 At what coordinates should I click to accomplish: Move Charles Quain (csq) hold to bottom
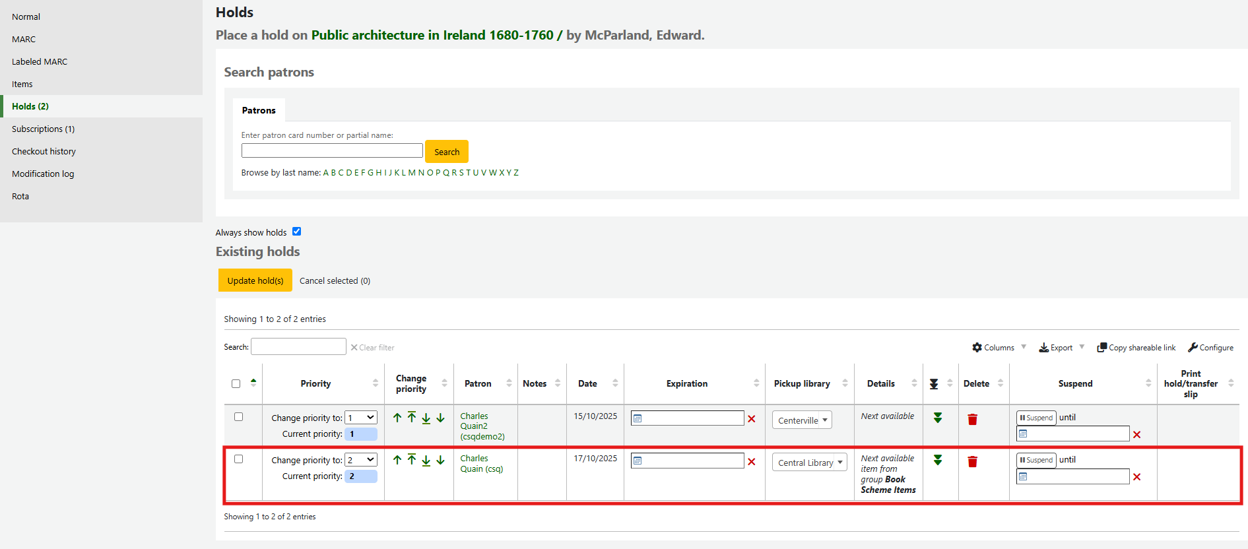(x=426, y=461)
